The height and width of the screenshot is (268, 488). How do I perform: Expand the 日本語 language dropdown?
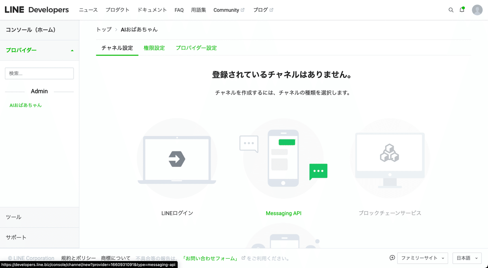467,258
